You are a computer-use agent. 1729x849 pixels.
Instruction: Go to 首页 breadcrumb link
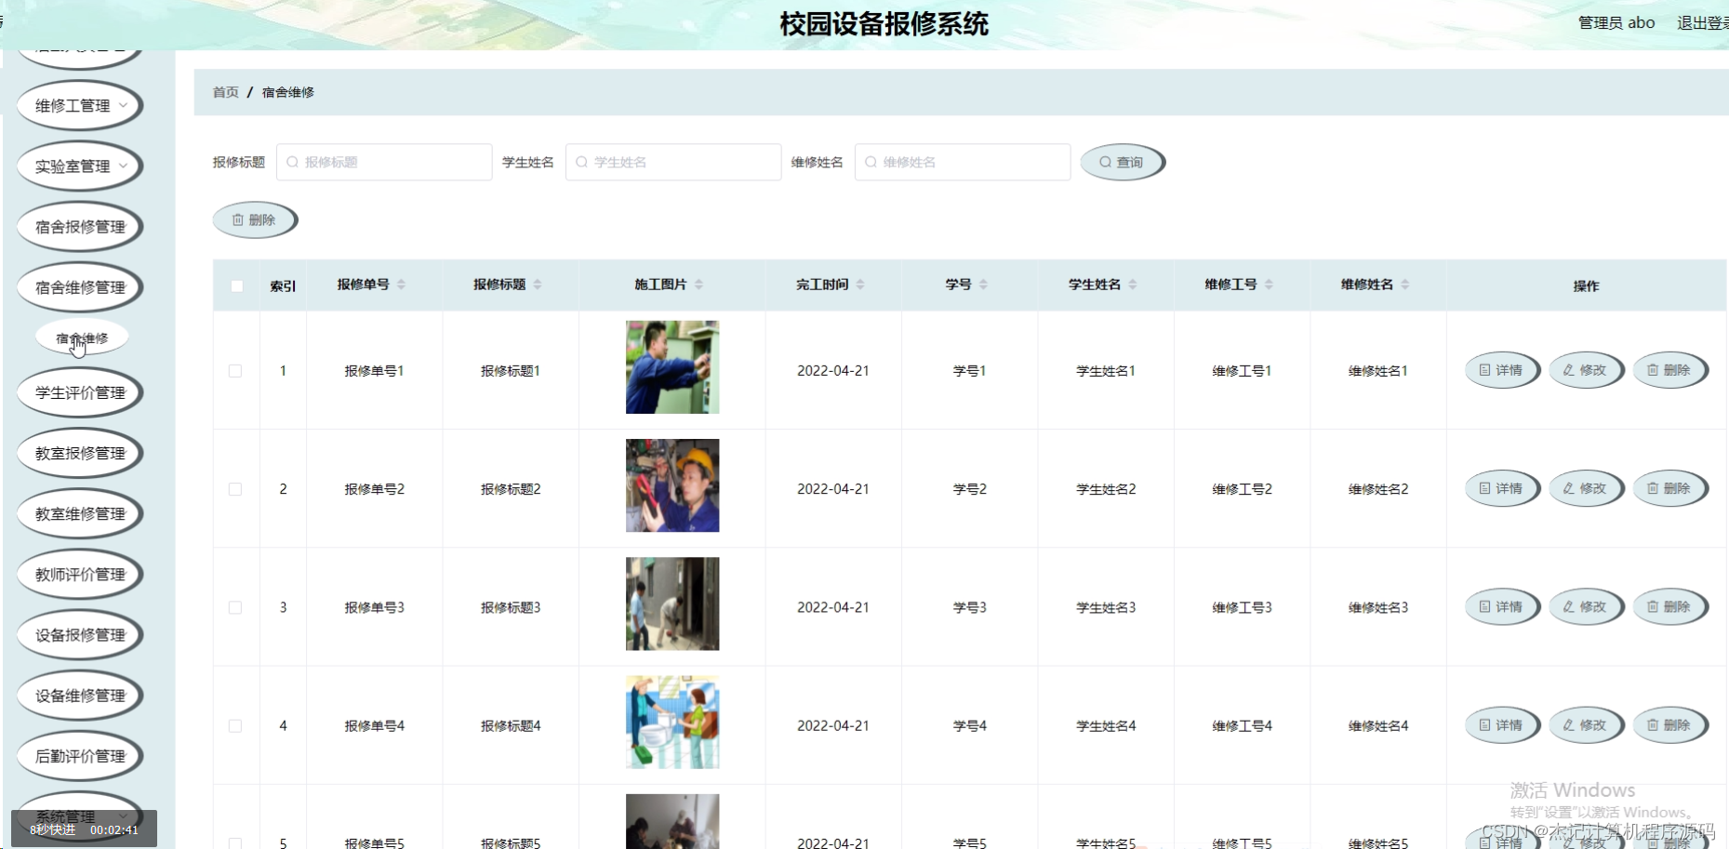tap(226, 92)
